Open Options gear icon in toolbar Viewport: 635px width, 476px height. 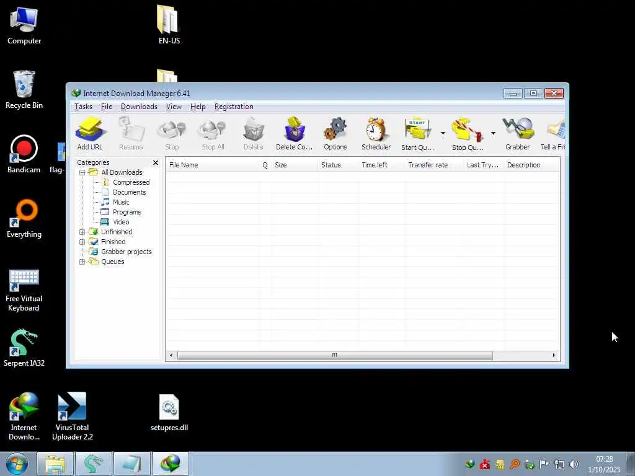point(335,134)
